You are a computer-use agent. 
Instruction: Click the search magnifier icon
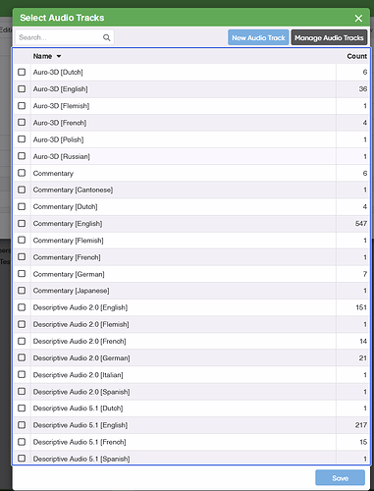pos(107,37)
